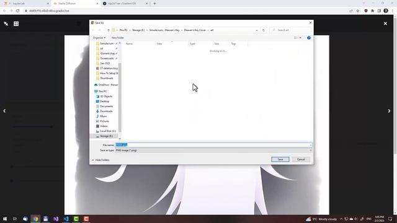The height and width of the screenshot is (223, 397).
Task: Bookmark this page with star icon
Action: [x=357, y=11]
